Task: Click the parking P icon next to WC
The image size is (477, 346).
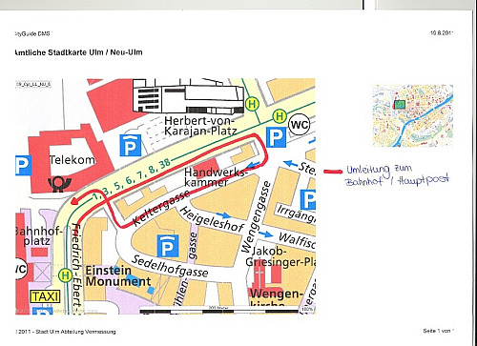Action: (x=276, y=137)
